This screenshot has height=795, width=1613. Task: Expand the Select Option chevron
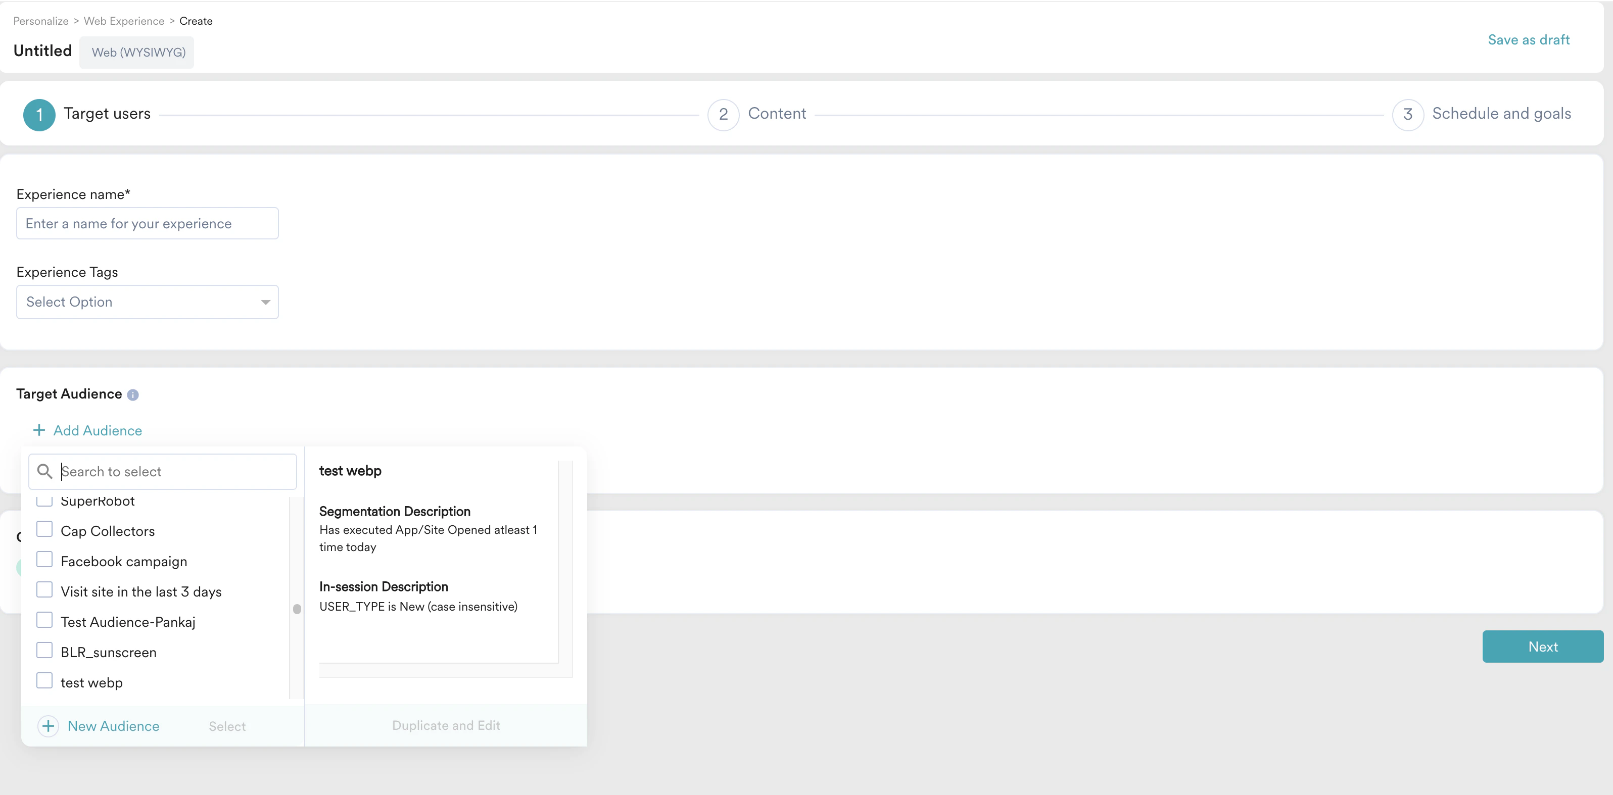[x=265, y=302]
